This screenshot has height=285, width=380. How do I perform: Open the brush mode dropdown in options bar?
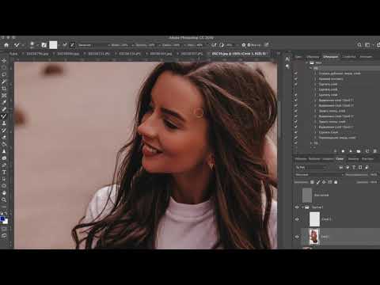tap(93, 45)
